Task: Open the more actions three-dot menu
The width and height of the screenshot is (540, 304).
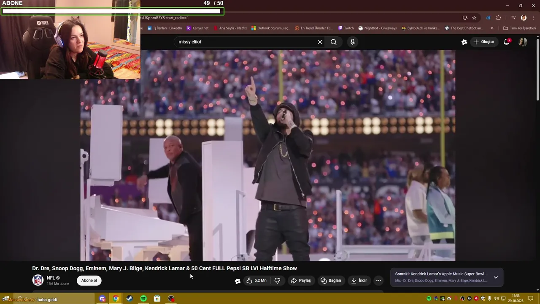Action: click(x=378, y=280)
